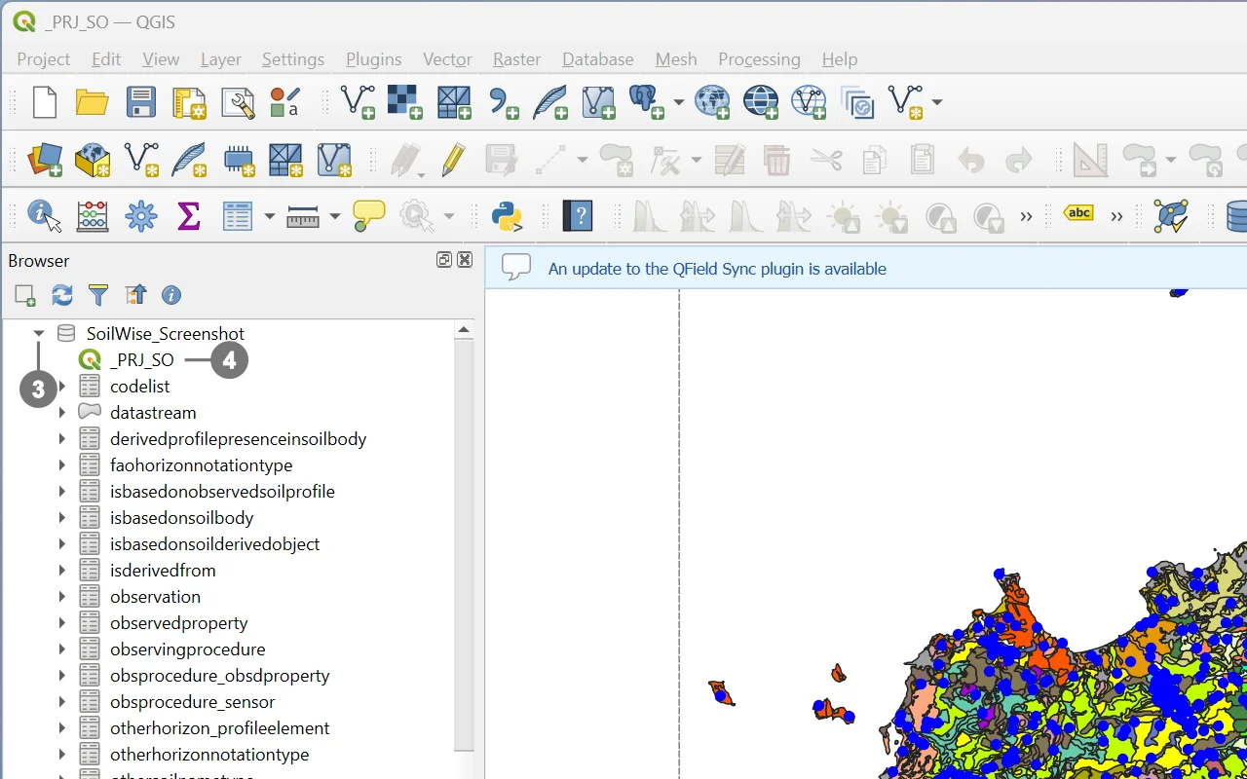Select the Identify Features tool
The height and width of the screenshot is (779, 1247).
44,216
